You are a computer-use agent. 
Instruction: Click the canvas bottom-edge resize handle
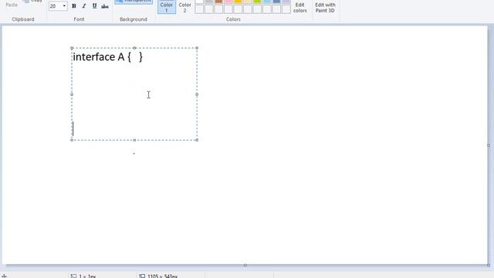click(x=245, y=265)
